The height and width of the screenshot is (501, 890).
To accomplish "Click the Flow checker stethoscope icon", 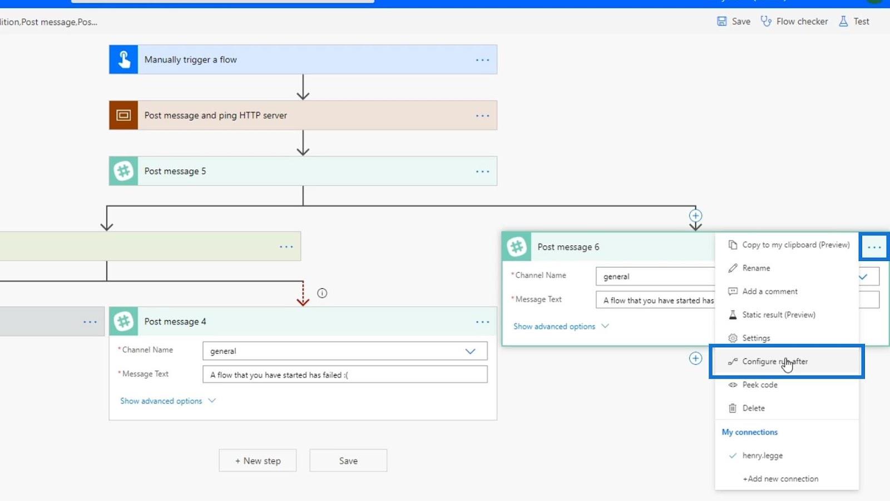I will pos(766,21).
